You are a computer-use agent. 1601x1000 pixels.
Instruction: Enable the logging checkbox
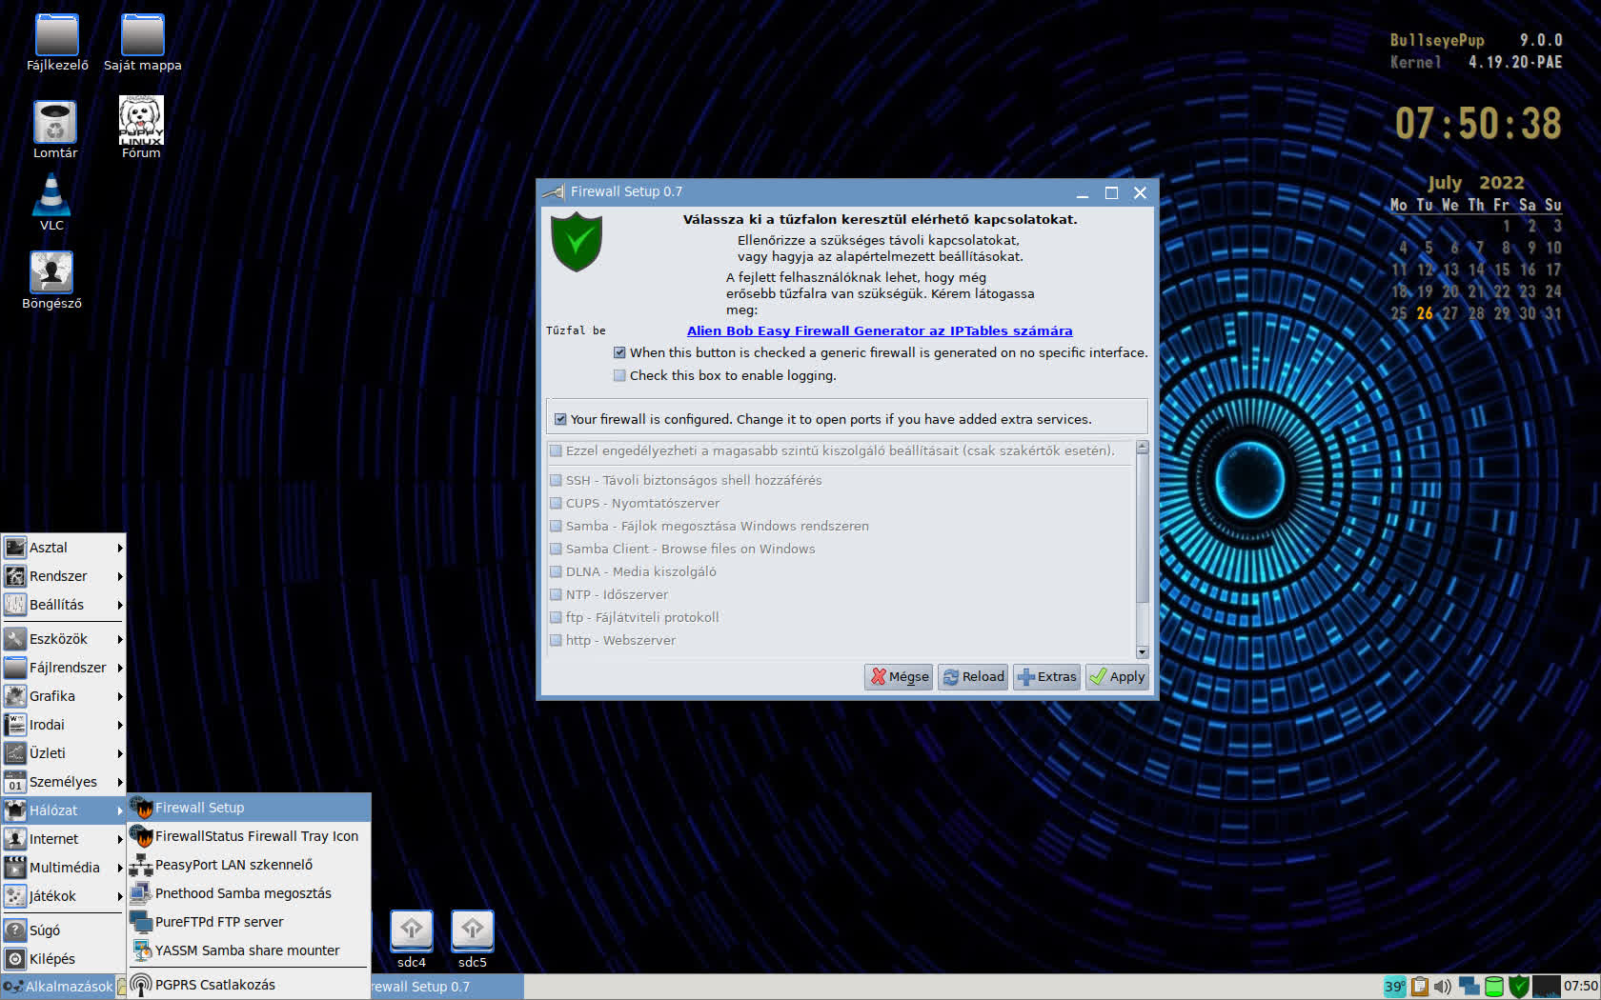coord(619,375)
